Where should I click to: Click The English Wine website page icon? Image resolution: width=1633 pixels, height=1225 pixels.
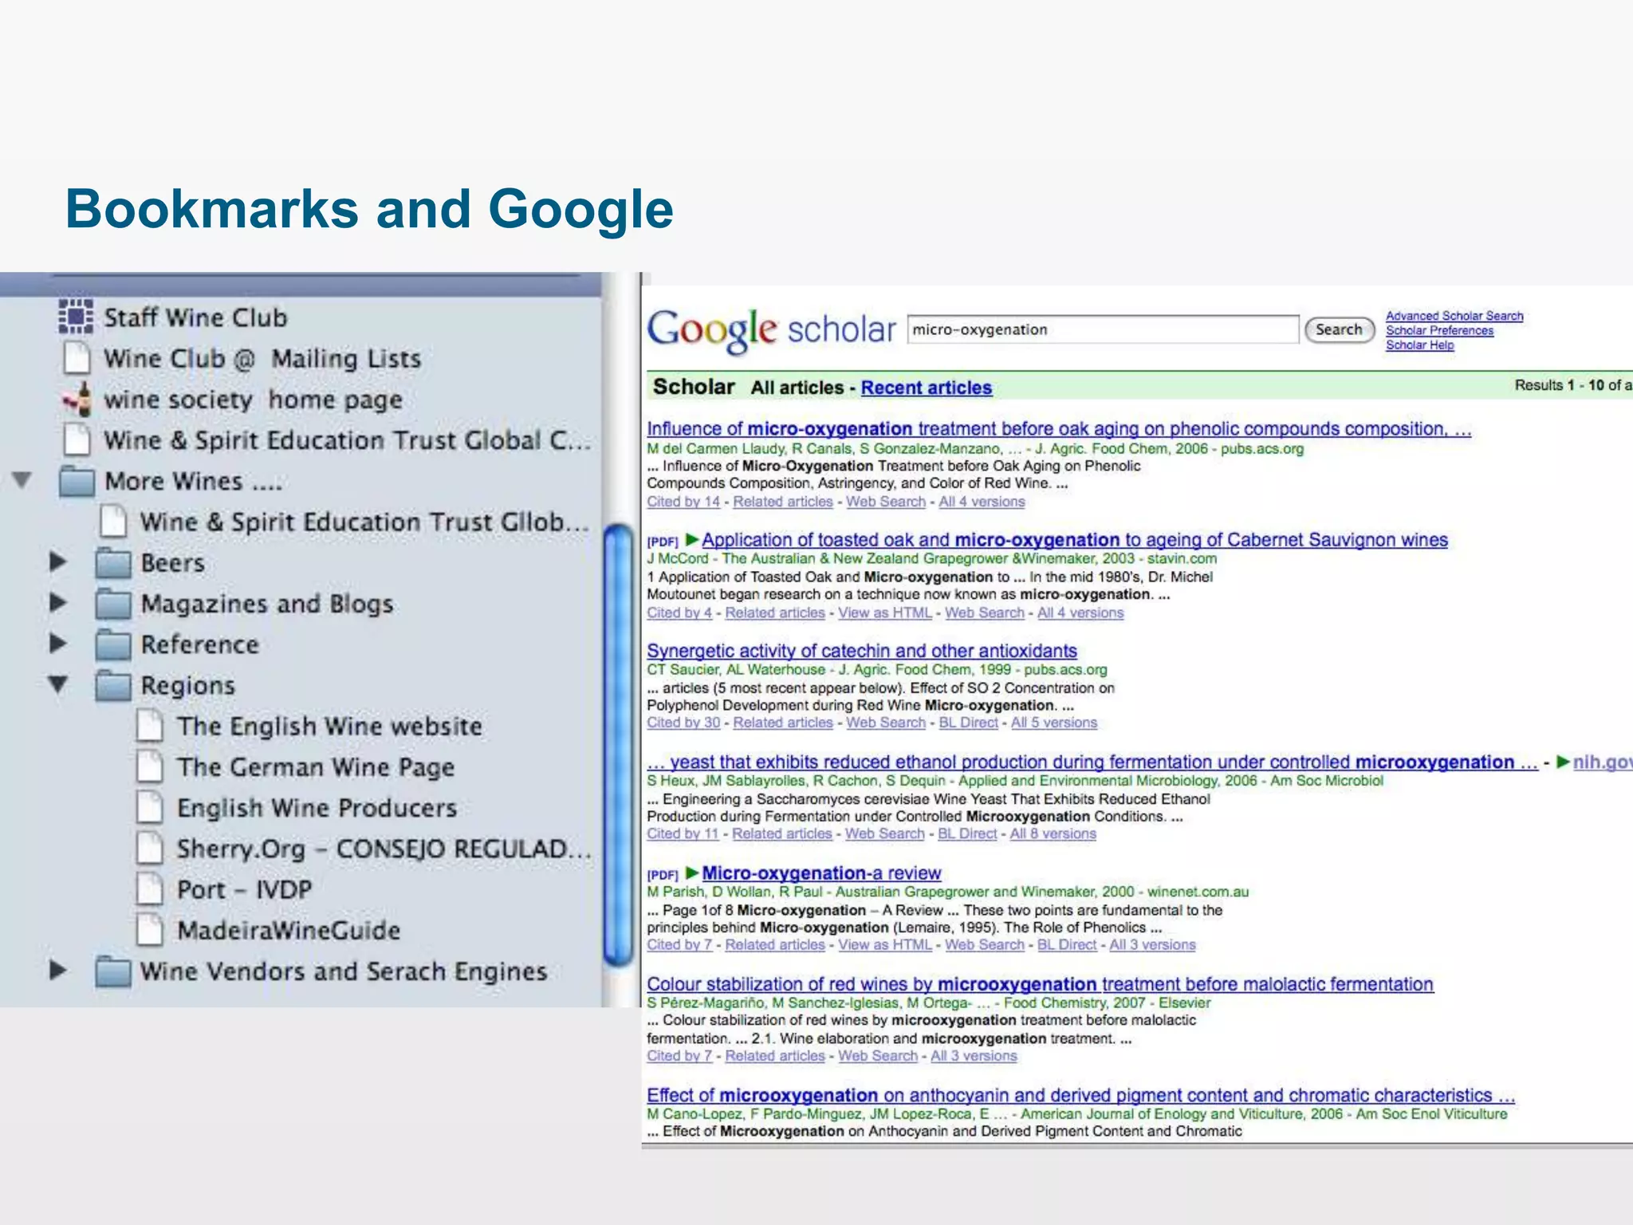[149, 726]
